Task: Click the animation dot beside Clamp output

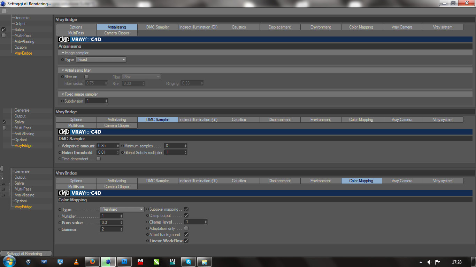Action: pos(147,216)
